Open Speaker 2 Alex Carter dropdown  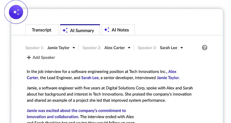(x=117, y=48)
